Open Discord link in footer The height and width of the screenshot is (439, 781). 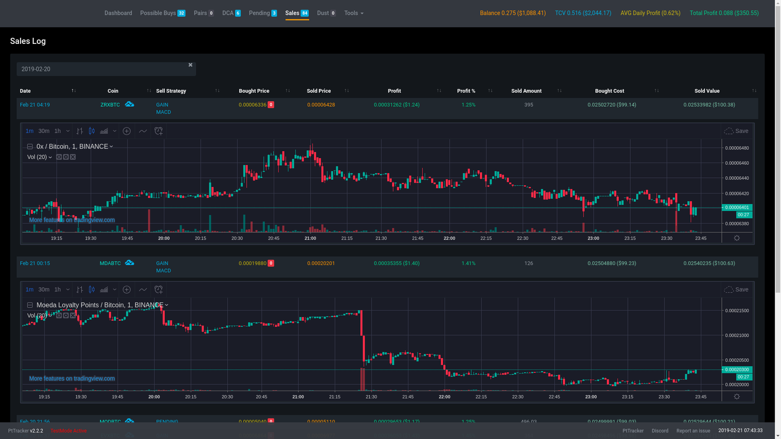tap(660, 431)
